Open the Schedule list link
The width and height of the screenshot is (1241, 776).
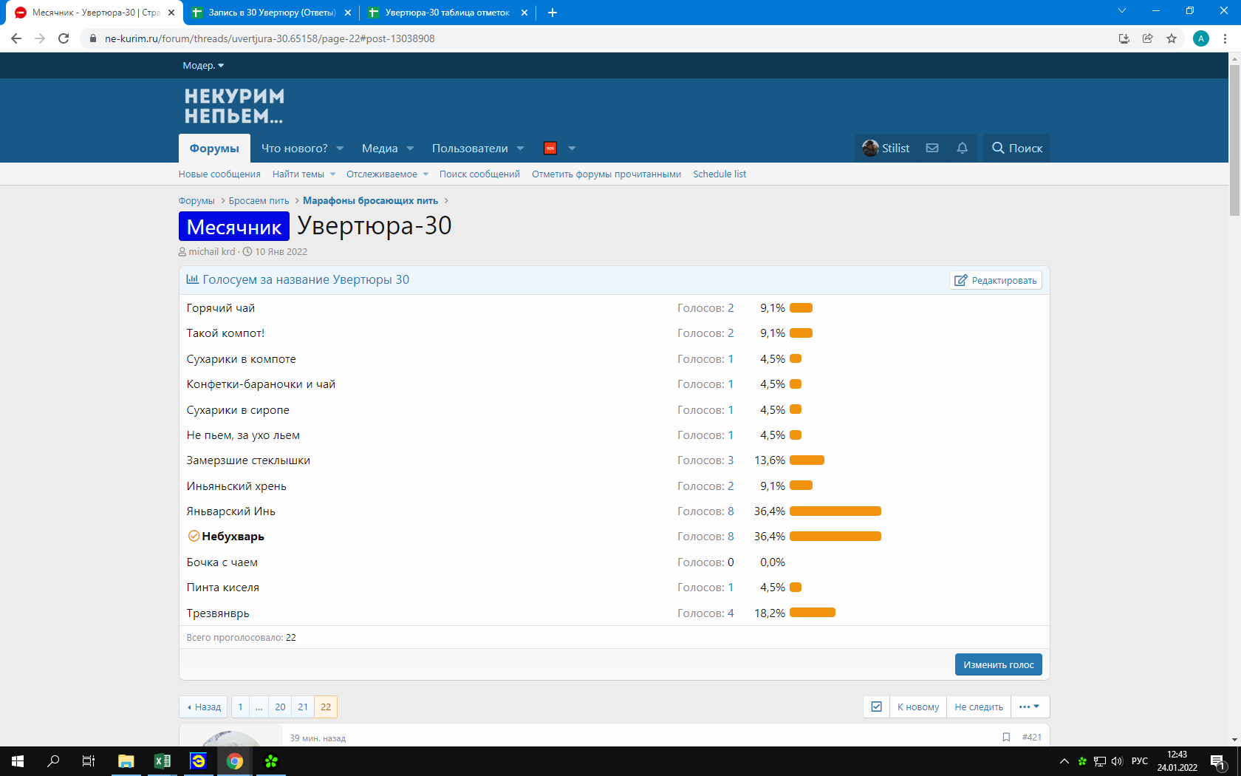719,174
